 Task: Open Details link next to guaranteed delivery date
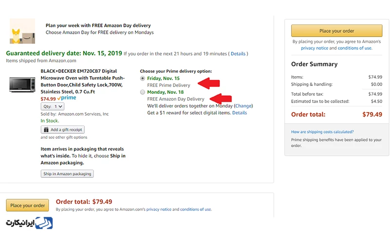tap(238, 54)
